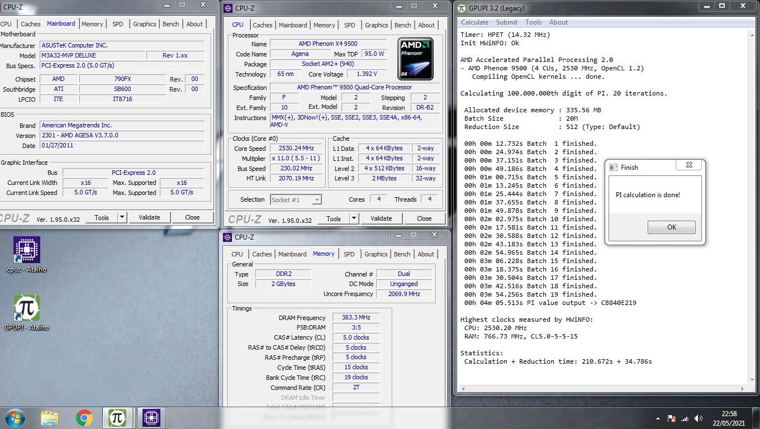Click the GPUPI window title icon
The width and height of the screenshot is (760, 429).
462,8
